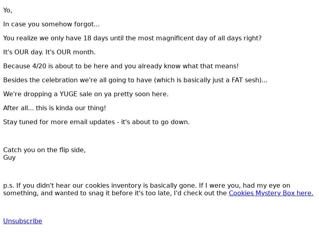Screen dimensions: 319x242
Task: Click the "It's OUR day." sentence
Action: click(x=23, y=52)
